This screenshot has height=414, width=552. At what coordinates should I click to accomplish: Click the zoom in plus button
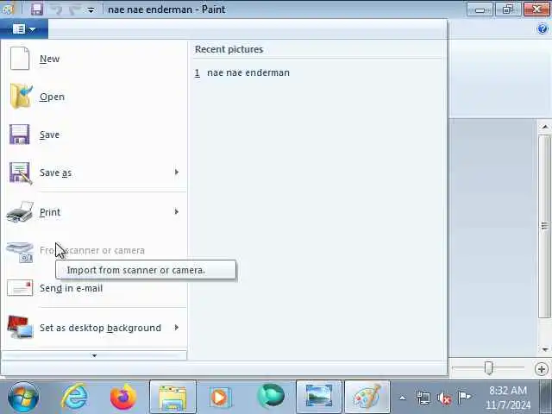click(542, 369)
